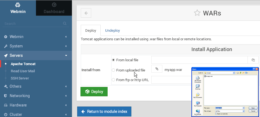This screenshot has width=260, height=117.
Task: Click the local file path text field
Action: [x=199, y=60]
